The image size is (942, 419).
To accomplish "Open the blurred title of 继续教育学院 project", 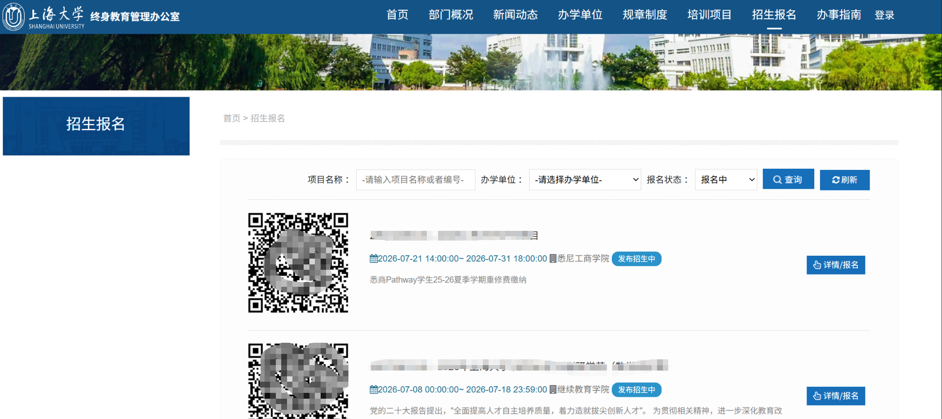I will (519, 366).
